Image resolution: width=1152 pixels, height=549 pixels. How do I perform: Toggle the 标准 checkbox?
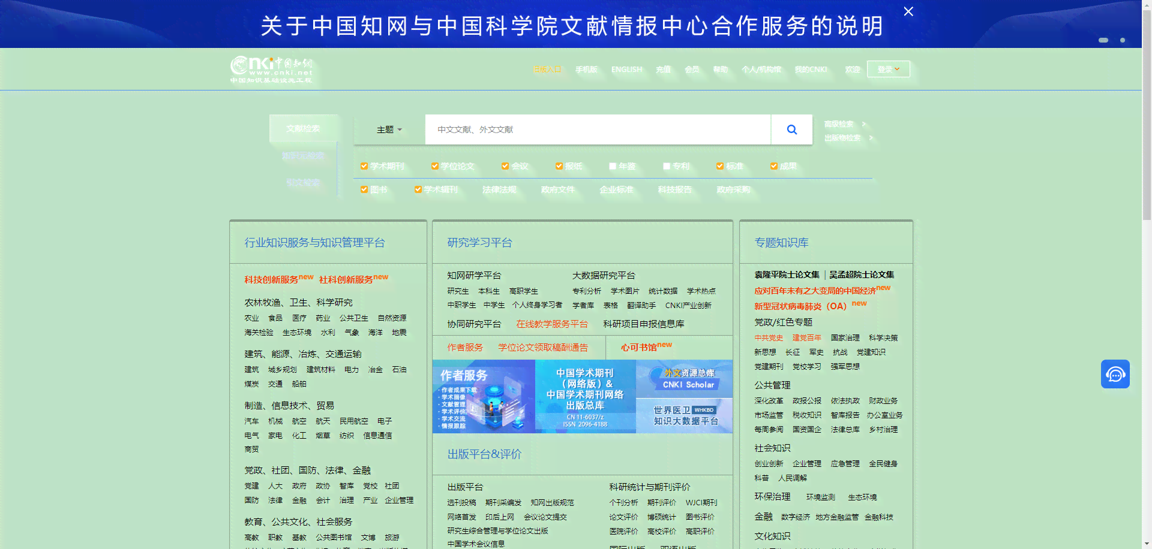coord(719,166)
